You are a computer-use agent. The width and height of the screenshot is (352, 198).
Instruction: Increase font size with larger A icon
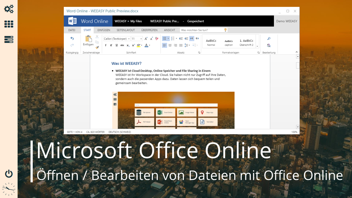click(146, 39)
